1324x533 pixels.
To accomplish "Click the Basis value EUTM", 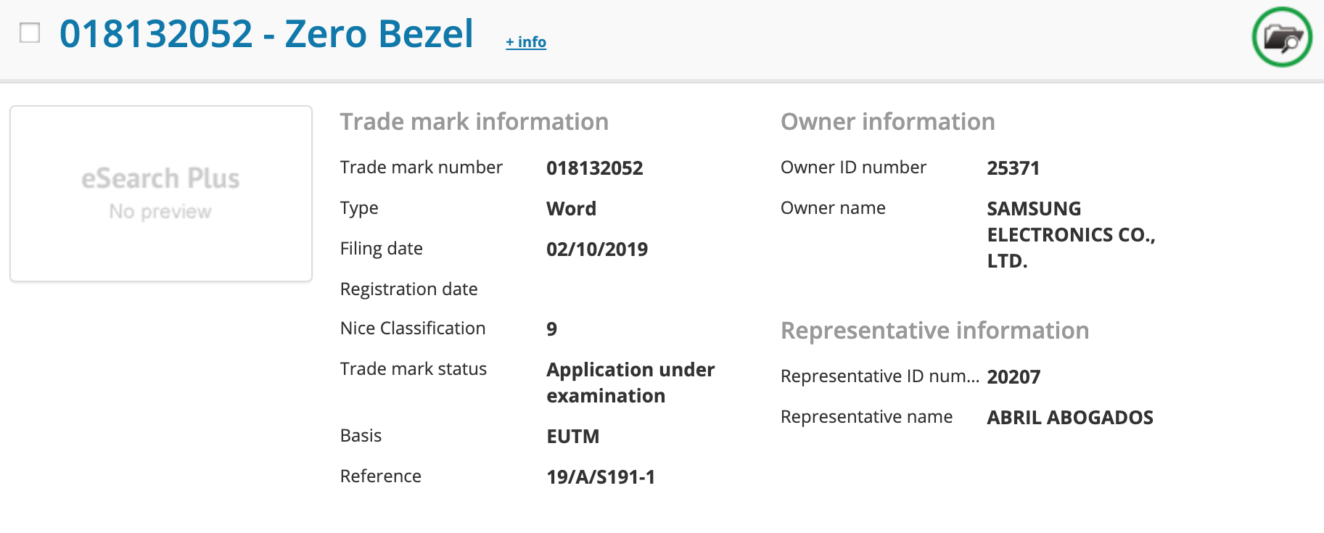I will click(572, 437).
